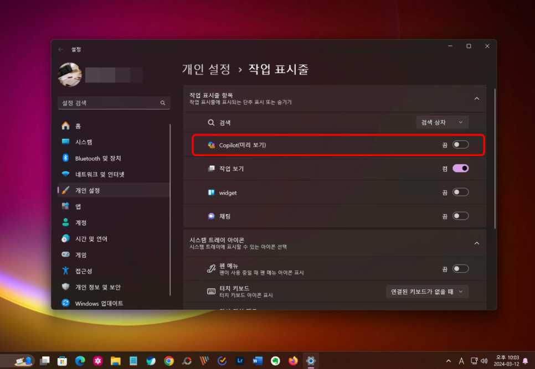Click the 설정 검색 search field
535x369 pixels.
click(114, 103)
